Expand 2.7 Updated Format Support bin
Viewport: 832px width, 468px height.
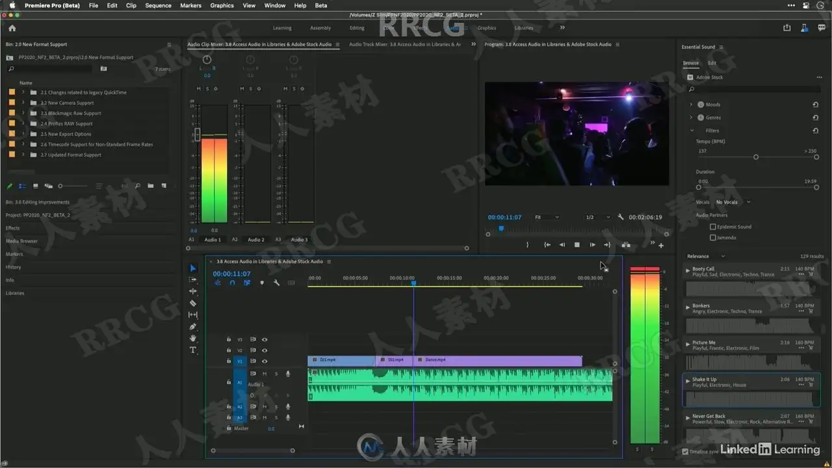click(x=23, y=155)
